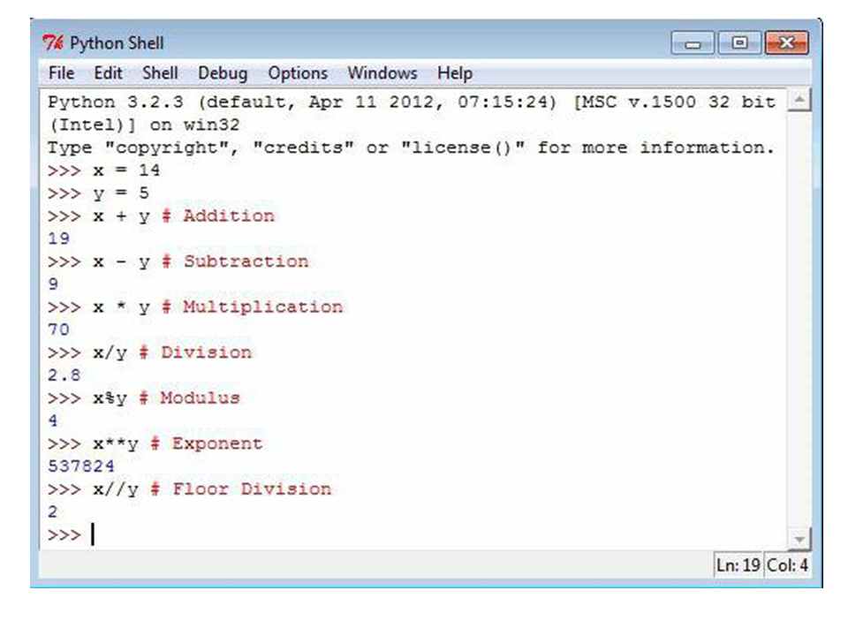Open the Shell menu
This screenshot has width=848, height=636.
[160, 73]
